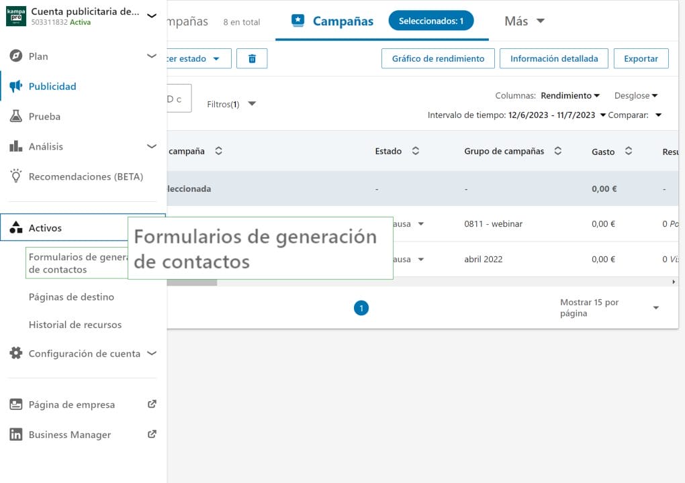Click the Análisis bar chart icon

coord(16,146)
